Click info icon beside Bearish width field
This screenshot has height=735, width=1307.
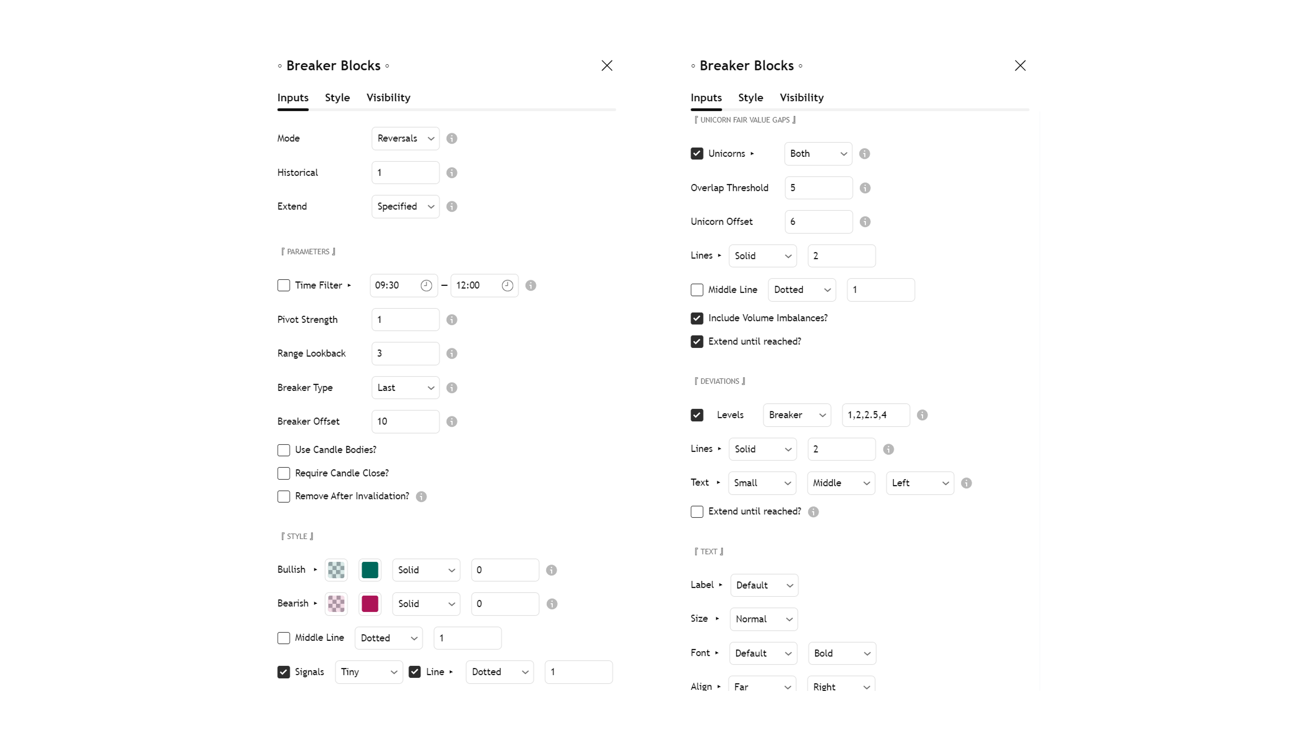coord(552,604)
